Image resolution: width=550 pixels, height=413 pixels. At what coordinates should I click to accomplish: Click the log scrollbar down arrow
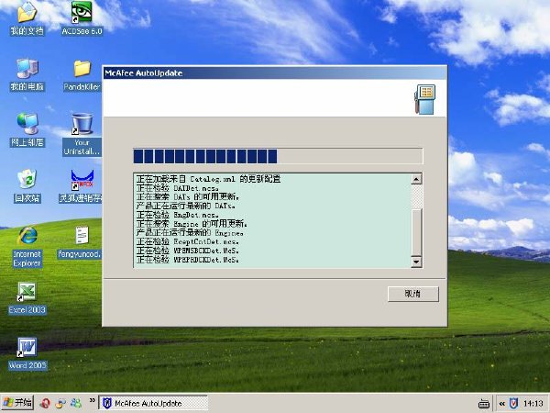[416, 262]
